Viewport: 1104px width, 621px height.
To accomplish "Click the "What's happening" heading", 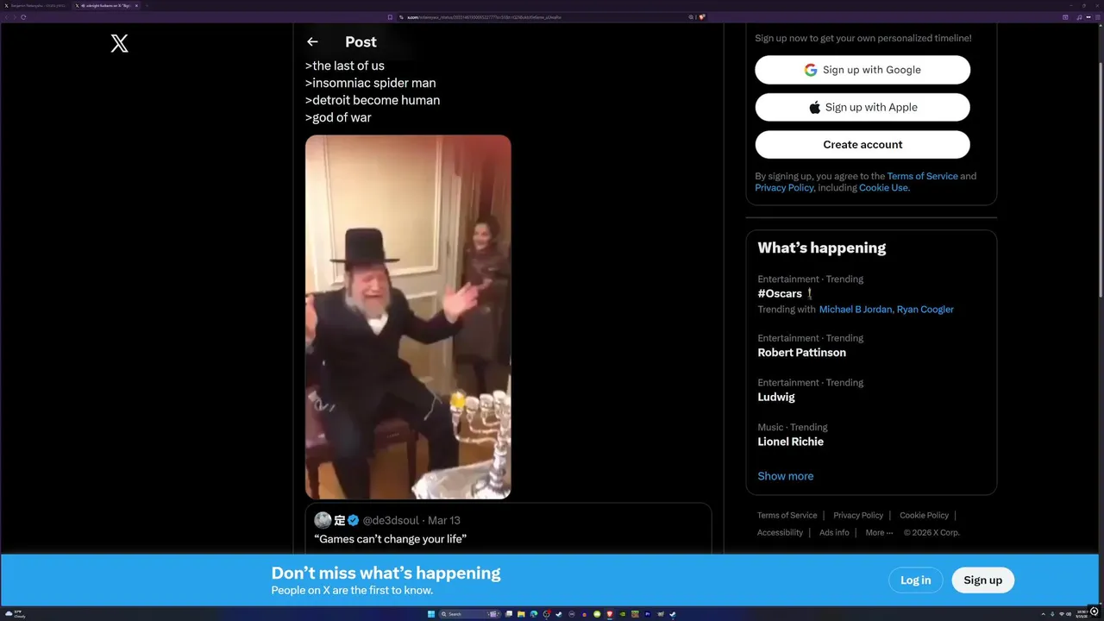I will (x=822, y=248).
